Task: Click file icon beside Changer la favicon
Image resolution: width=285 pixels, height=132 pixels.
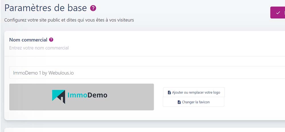Action: 179,102
